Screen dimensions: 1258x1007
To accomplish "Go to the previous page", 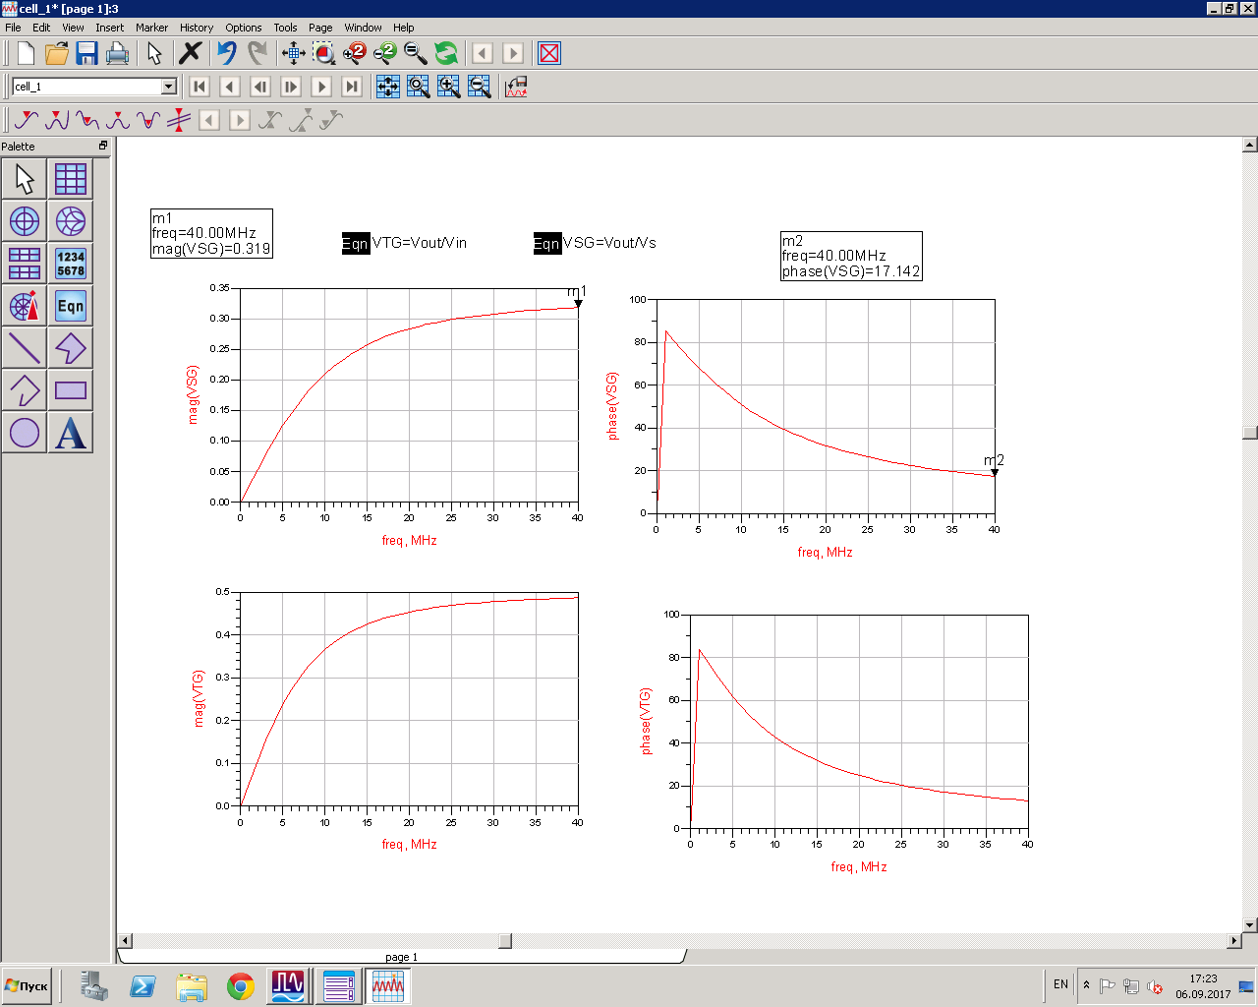I will point(230,87).
